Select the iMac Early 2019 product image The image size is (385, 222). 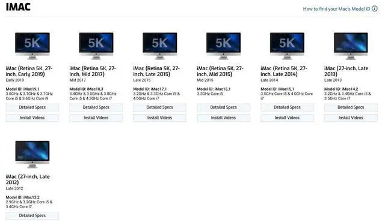32,46
